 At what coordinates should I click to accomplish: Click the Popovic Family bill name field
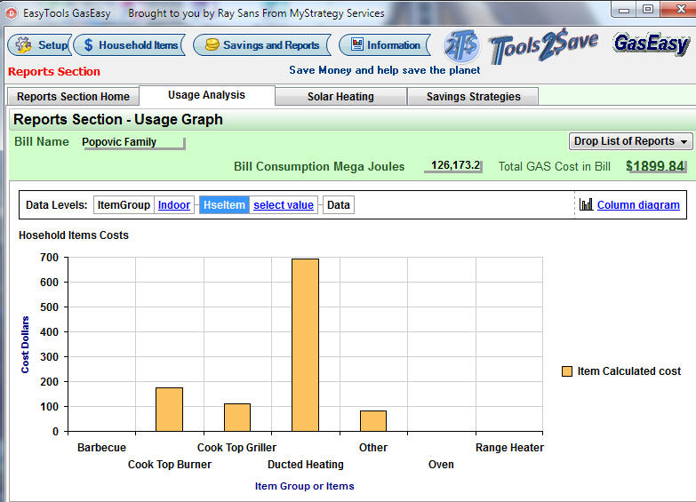(132, 142)
